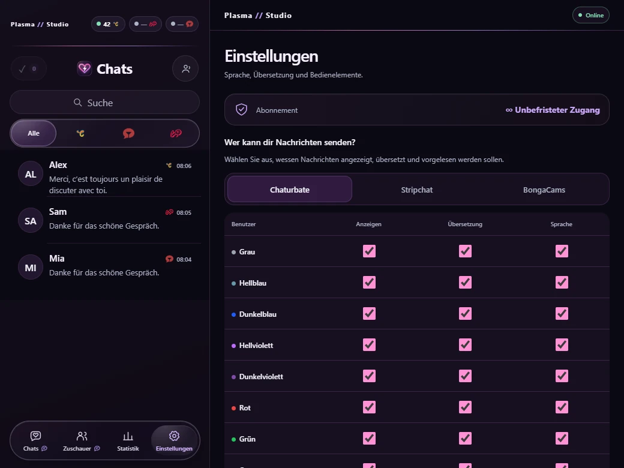The image size is (624, 468).
Task: Open the chat conversation with Sam
Action: tap(104, 220)
